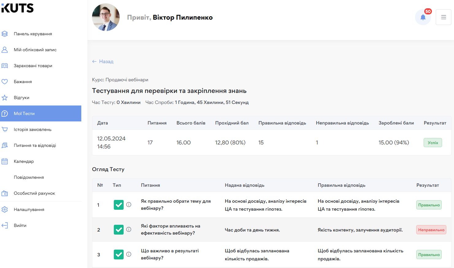Click Віктор Пилипенко's profile photo
454x268 pixels.
coord(106,17)
